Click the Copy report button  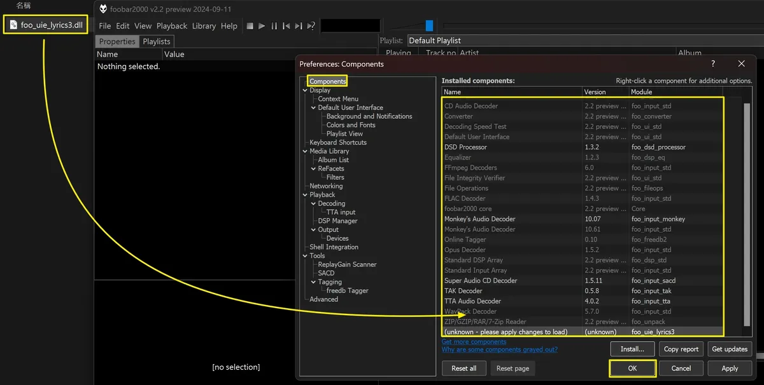(x=681, y=349)
